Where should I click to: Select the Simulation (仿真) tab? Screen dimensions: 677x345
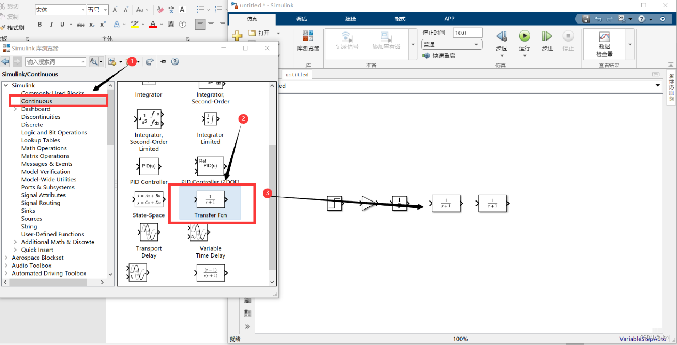[x=252, y=19]
